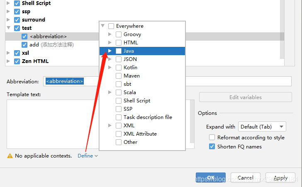Screen dimensions: 302x187
Task: Click the warning icon beside No applicable contexts
Action: click(10, 156)
